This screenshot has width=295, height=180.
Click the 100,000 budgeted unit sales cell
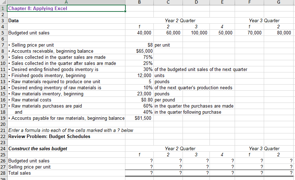196,33
